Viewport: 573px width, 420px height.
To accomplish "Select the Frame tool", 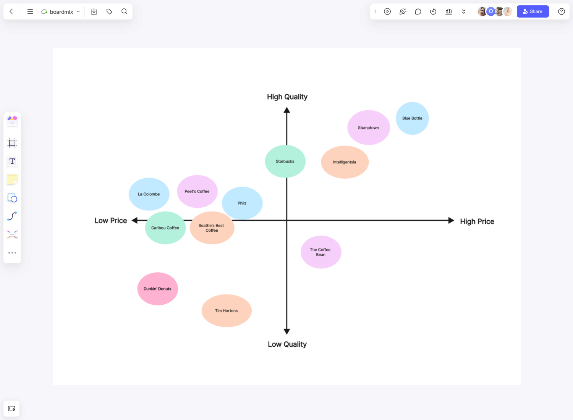I will (12, 143).
